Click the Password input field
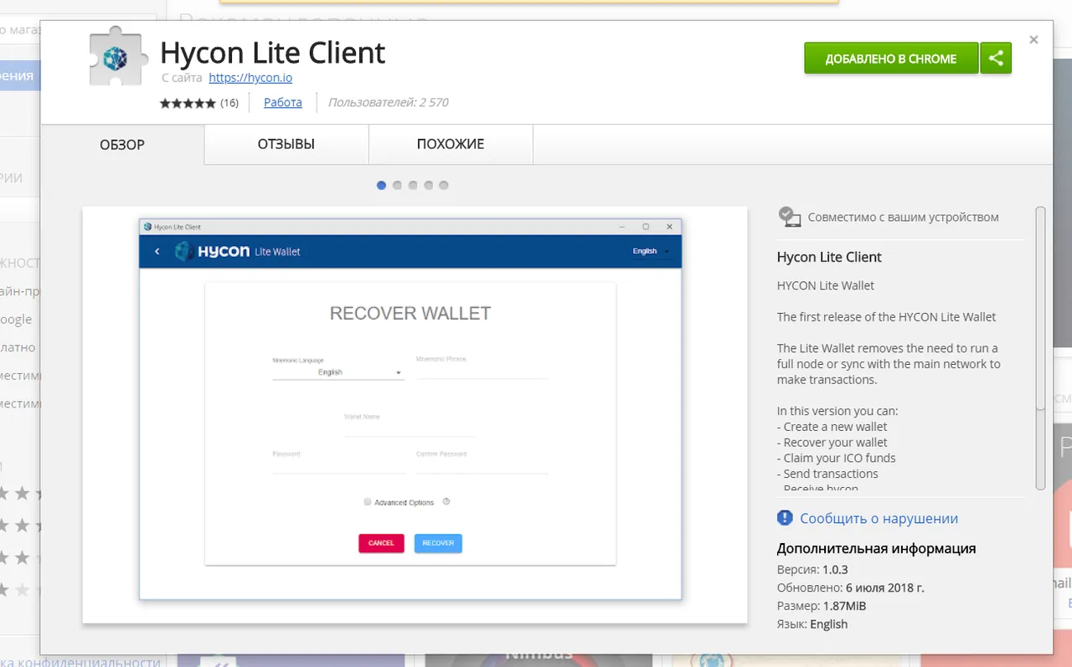 tap(338, 463)
